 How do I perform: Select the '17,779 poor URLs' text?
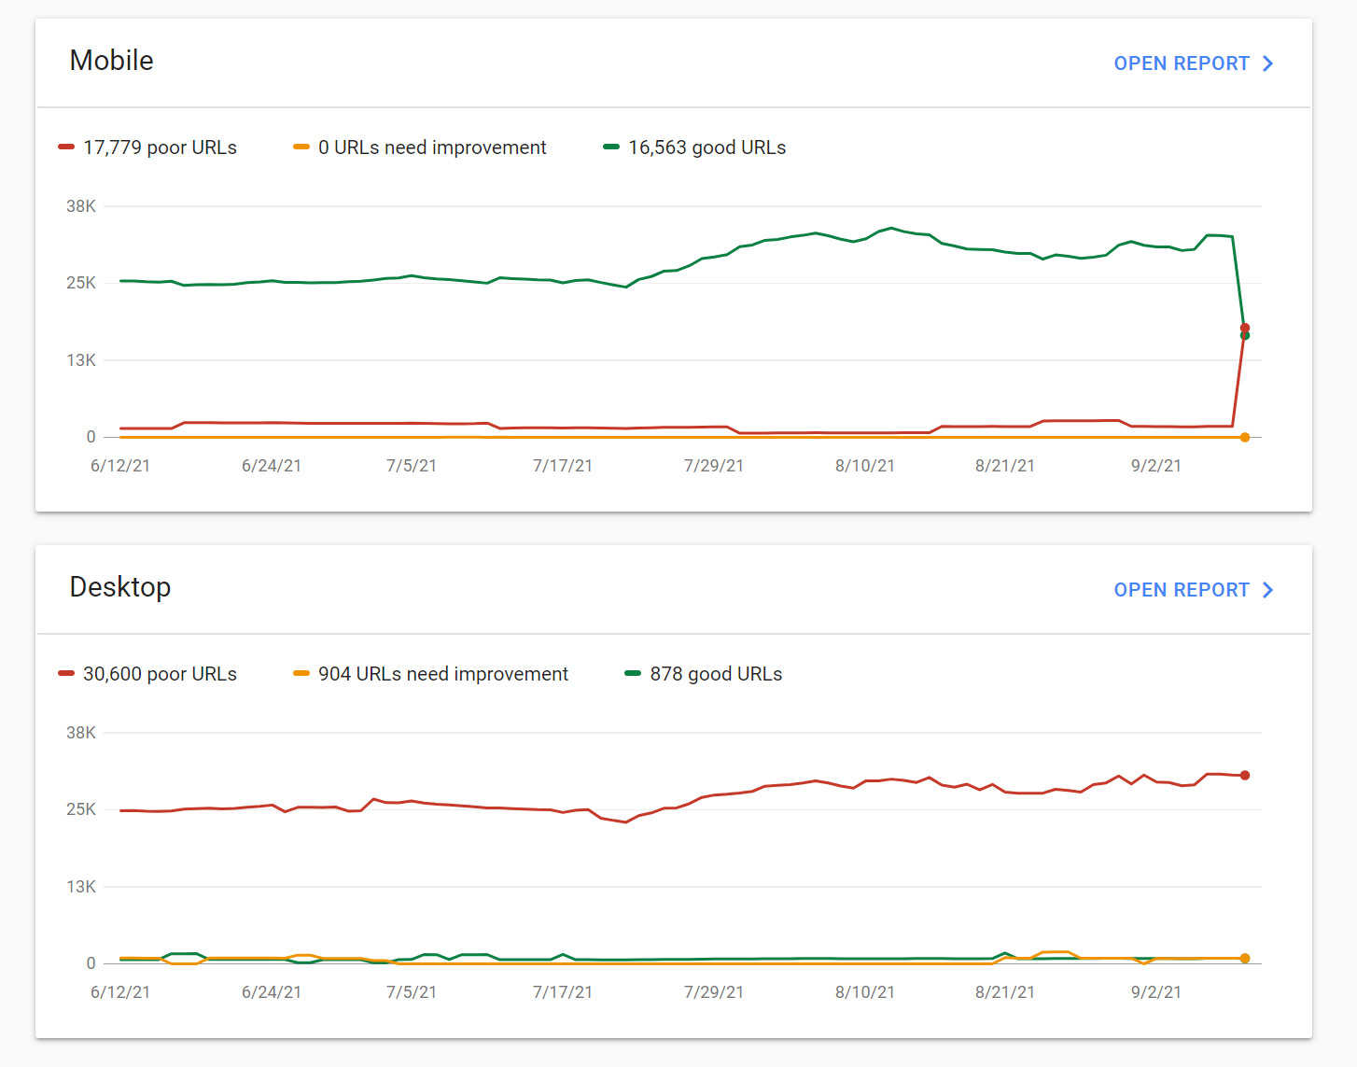160,147
